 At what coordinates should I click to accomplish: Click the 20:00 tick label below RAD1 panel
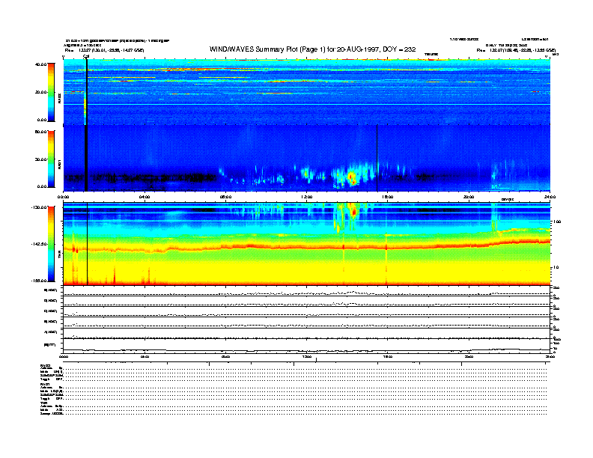pyautogui.click(x=469, y=197)
